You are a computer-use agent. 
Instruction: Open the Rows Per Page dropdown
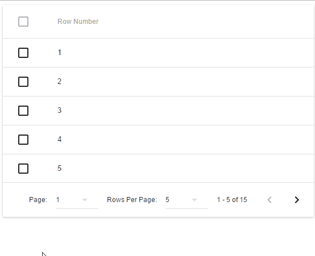pyautogui.click(x=186, y=200)
